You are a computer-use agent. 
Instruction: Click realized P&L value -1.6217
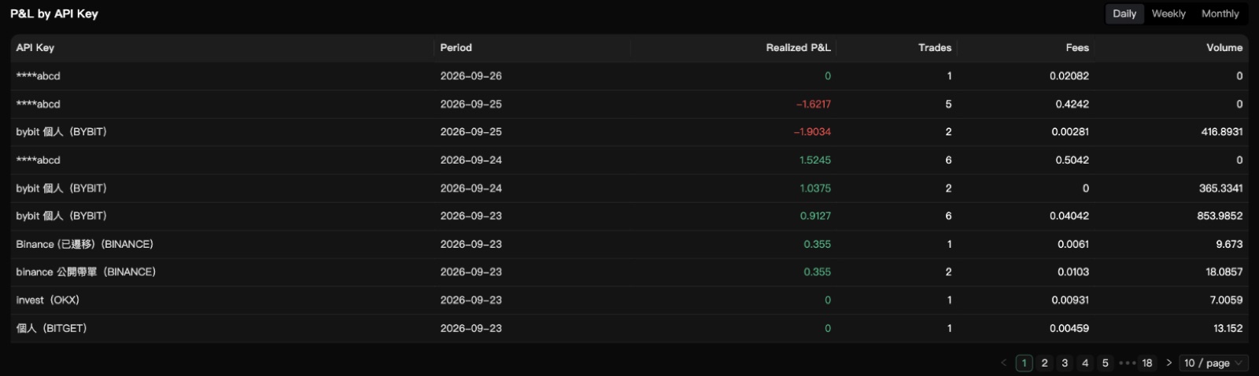coord(813,104)
